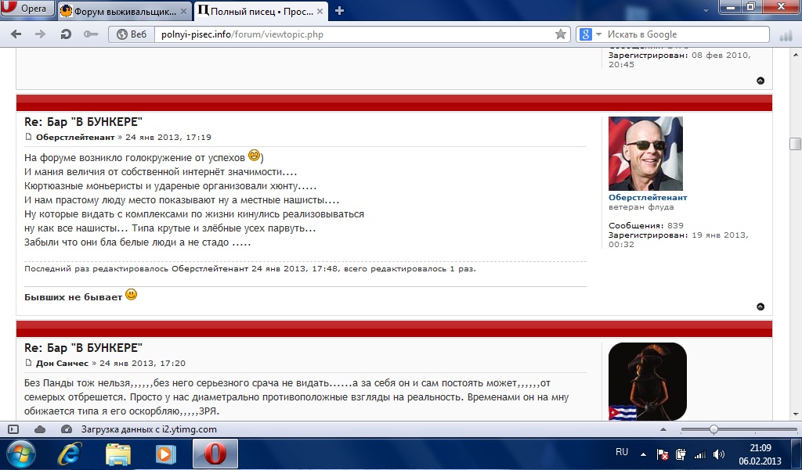Select the Opera taskbar button

click(x=215, y=454)
